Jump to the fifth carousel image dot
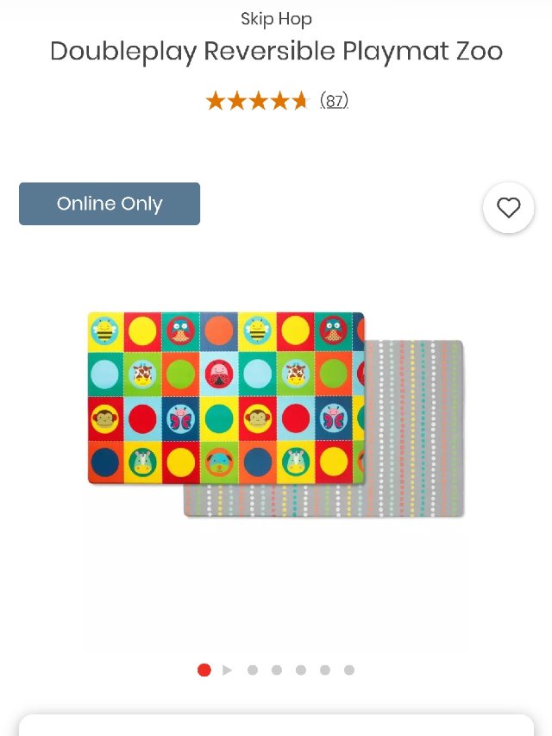 [x=301, y=670]
